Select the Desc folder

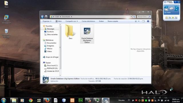[x=71, y=32]
